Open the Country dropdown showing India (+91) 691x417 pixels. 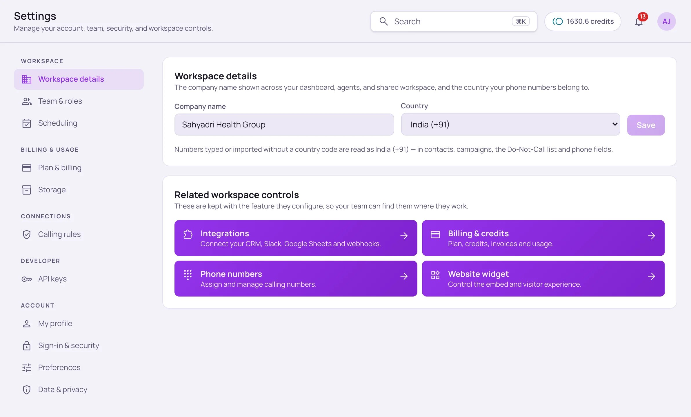[510, 124]
